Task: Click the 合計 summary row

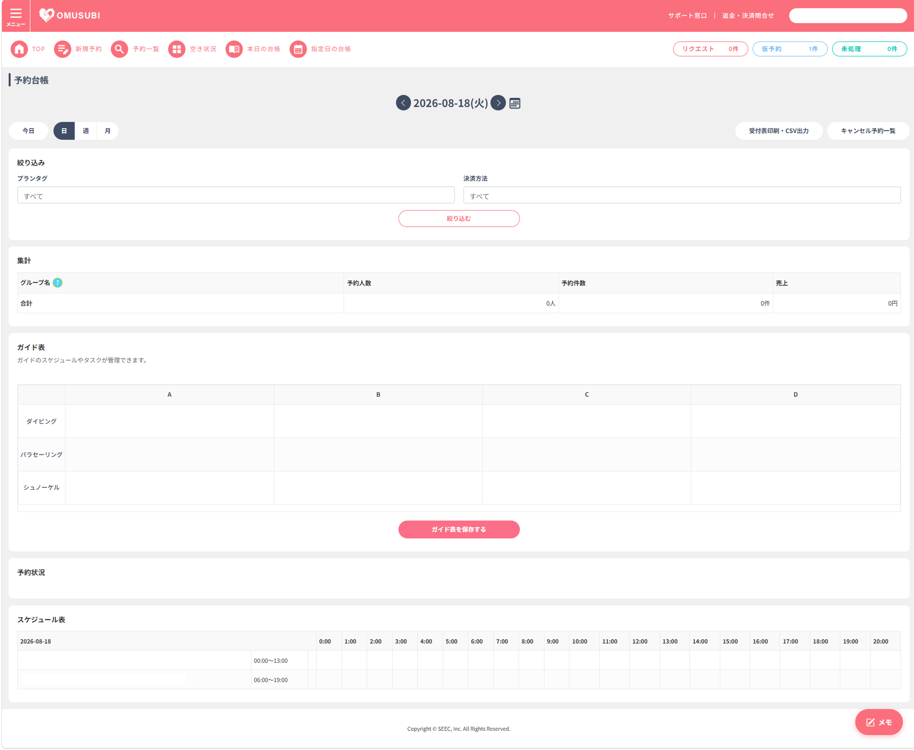Action: (459, 303)
